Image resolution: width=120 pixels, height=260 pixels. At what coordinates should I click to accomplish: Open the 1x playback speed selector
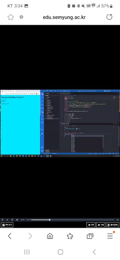point(117,220)
